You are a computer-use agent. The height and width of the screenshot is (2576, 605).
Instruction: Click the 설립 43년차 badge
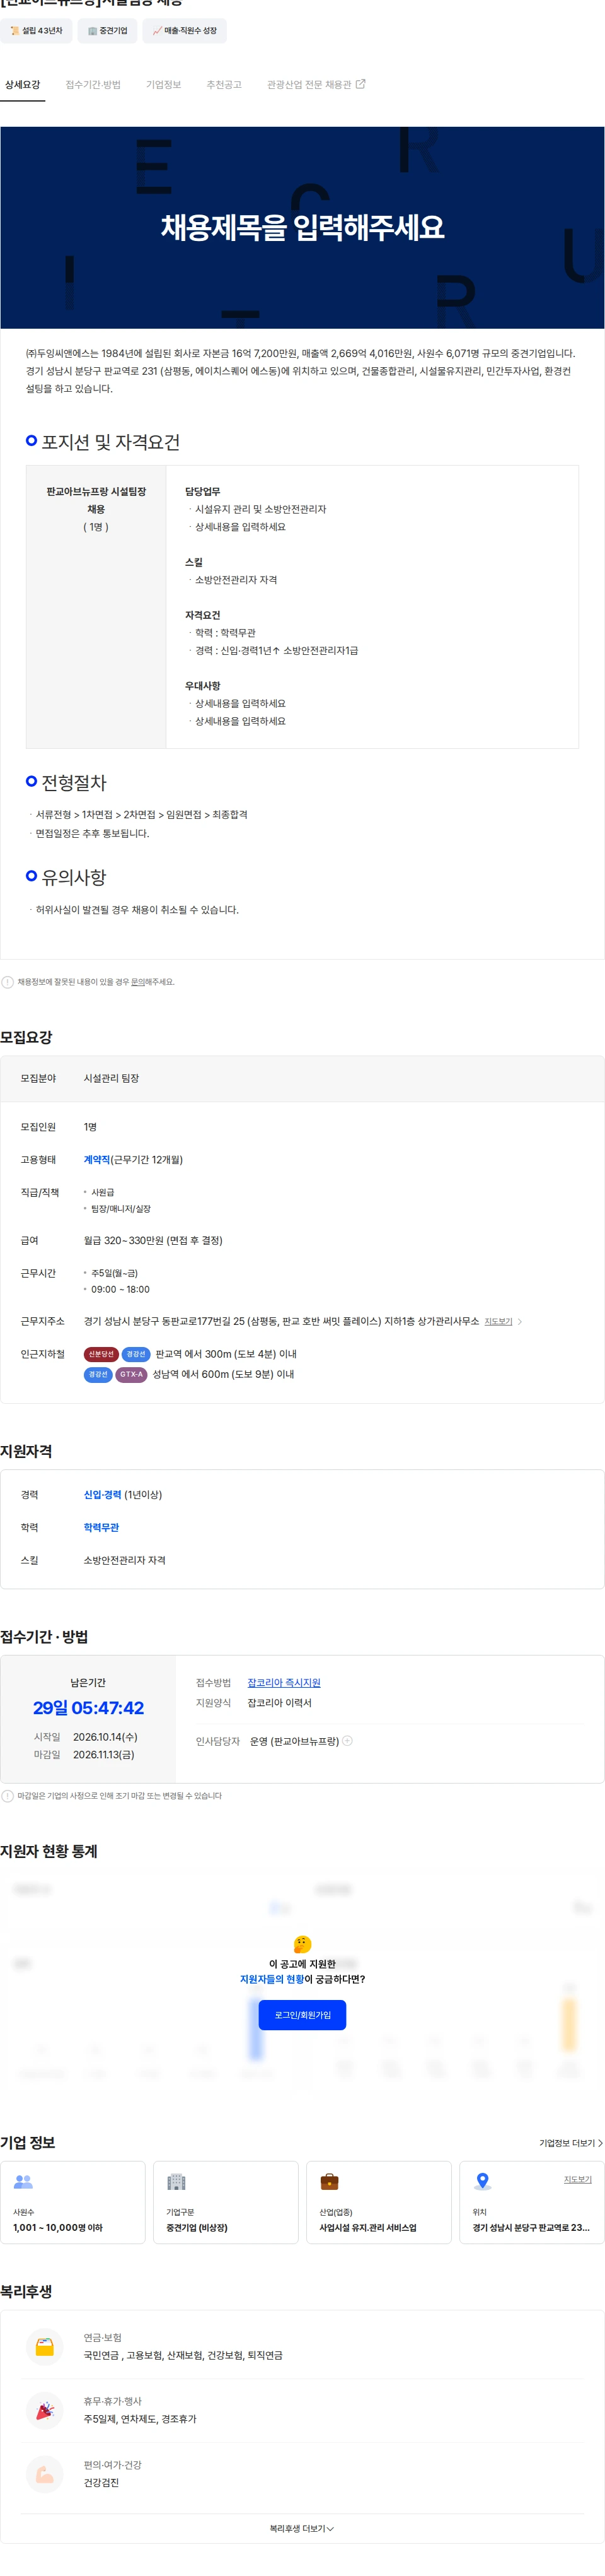(36, 31)
